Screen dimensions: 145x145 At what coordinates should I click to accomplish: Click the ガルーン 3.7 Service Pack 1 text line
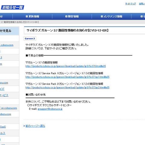tap(64, 73)
